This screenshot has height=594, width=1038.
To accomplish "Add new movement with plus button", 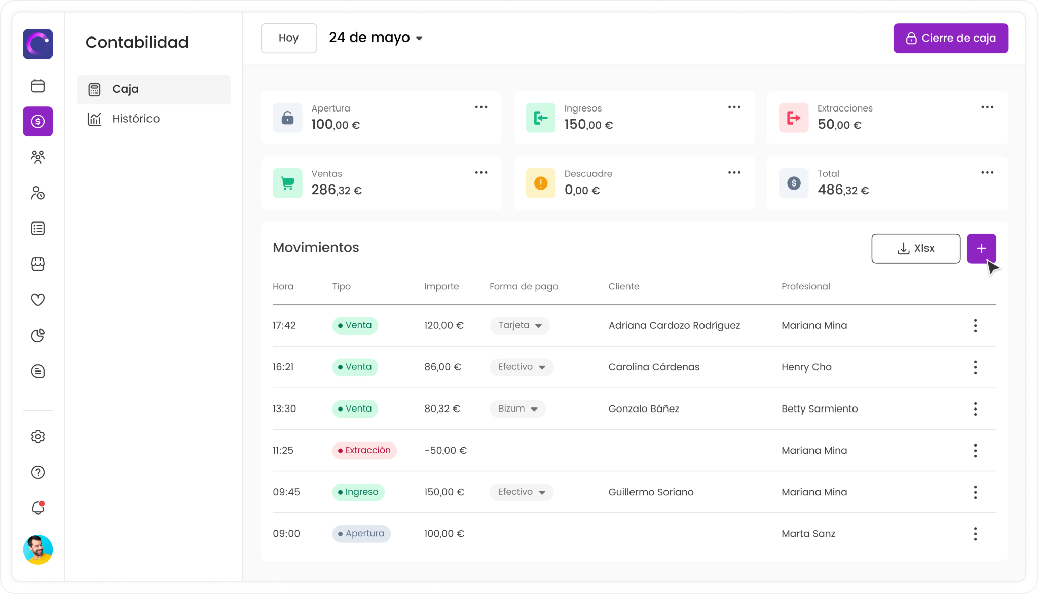I will pos(981,248).
